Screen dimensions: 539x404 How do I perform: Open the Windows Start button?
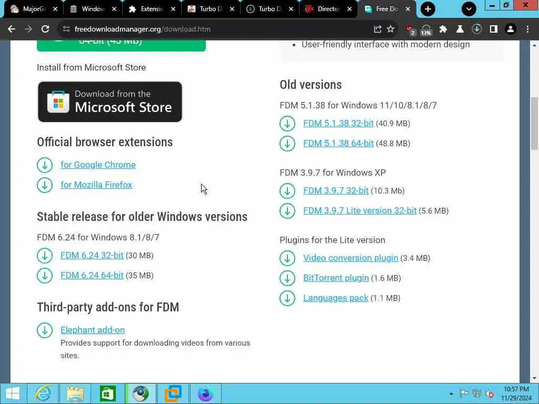click(13, 393)
